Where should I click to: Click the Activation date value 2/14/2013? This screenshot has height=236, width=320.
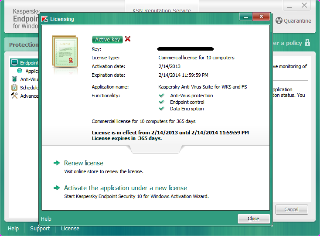click(170, 66)
